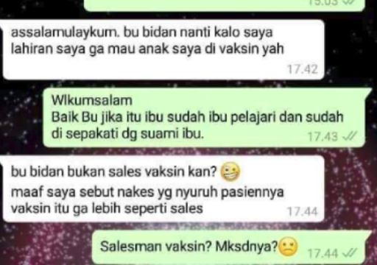Tap the grinning emoji after 'sales vaksin kan?'
The image size is (377, 265).
(230, 172)
